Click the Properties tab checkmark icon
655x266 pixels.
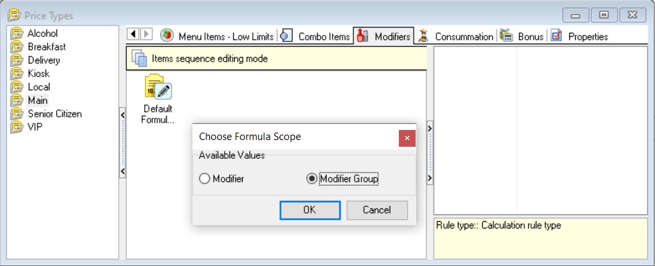click(x=556, y=36)
